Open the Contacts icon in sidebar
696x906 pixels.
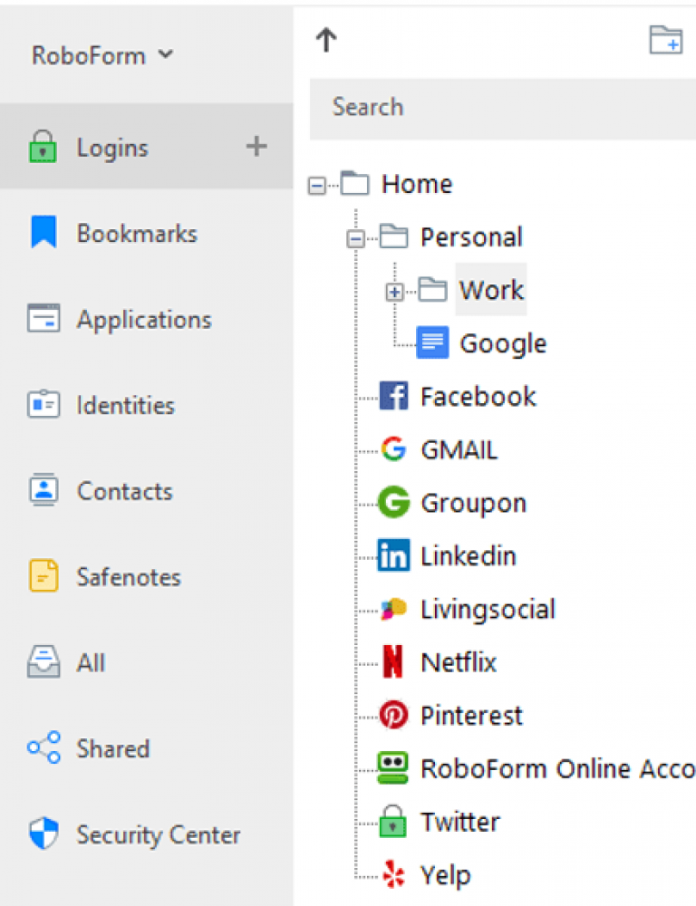(43, 490)
